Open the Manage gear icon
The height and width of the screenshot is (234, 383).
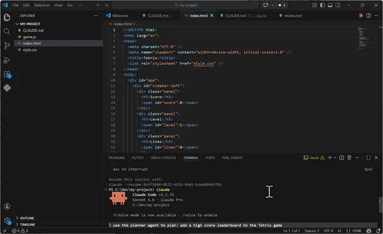pyautogui.click(x=7, y=221)
